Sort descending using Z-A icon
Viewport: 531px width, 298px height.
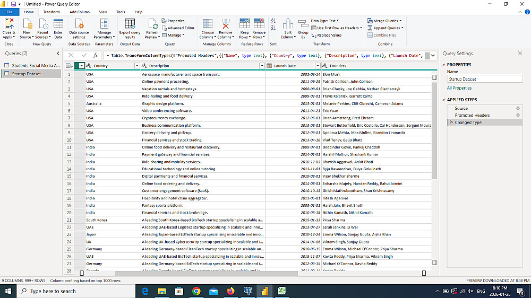pyautogui.click(x=273, y=28)
